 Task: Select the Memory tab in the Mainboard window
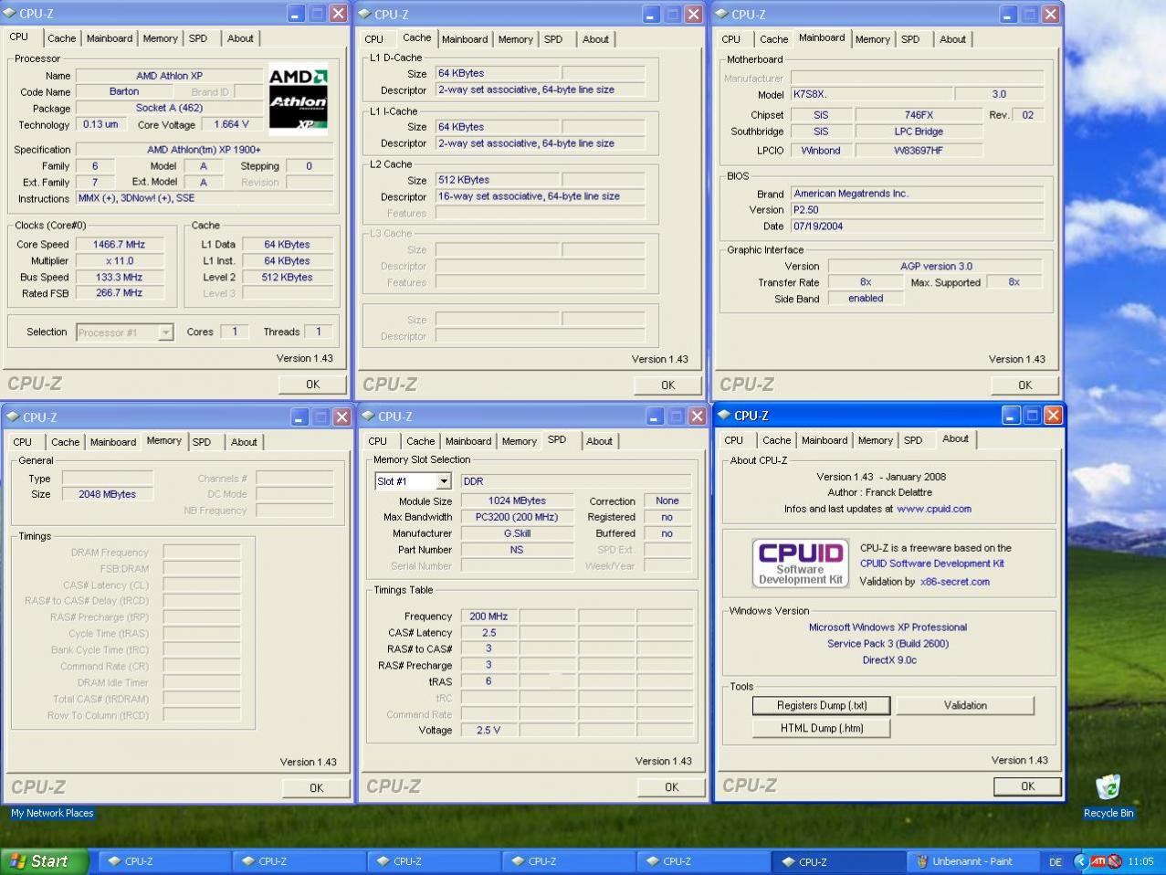click(x=872, y=39)
